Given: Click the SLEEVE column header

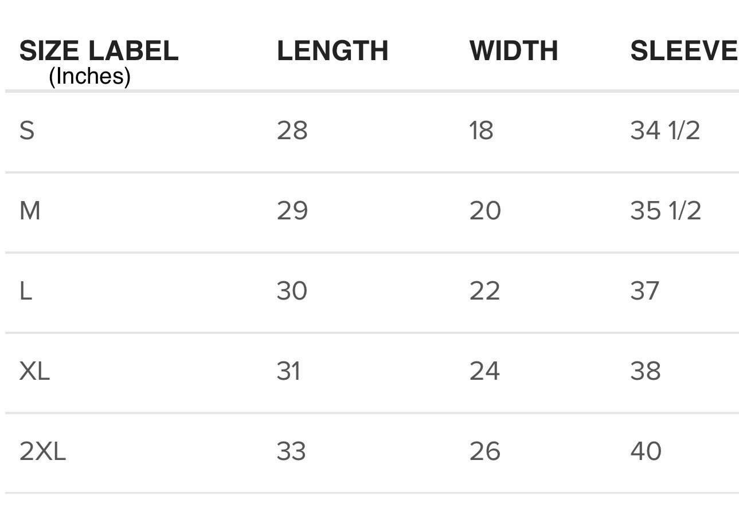Looking at the screenshot, I should (683, 51).
